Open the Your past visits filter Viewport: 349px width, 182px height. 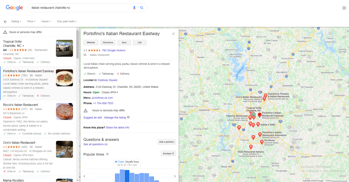67,21
